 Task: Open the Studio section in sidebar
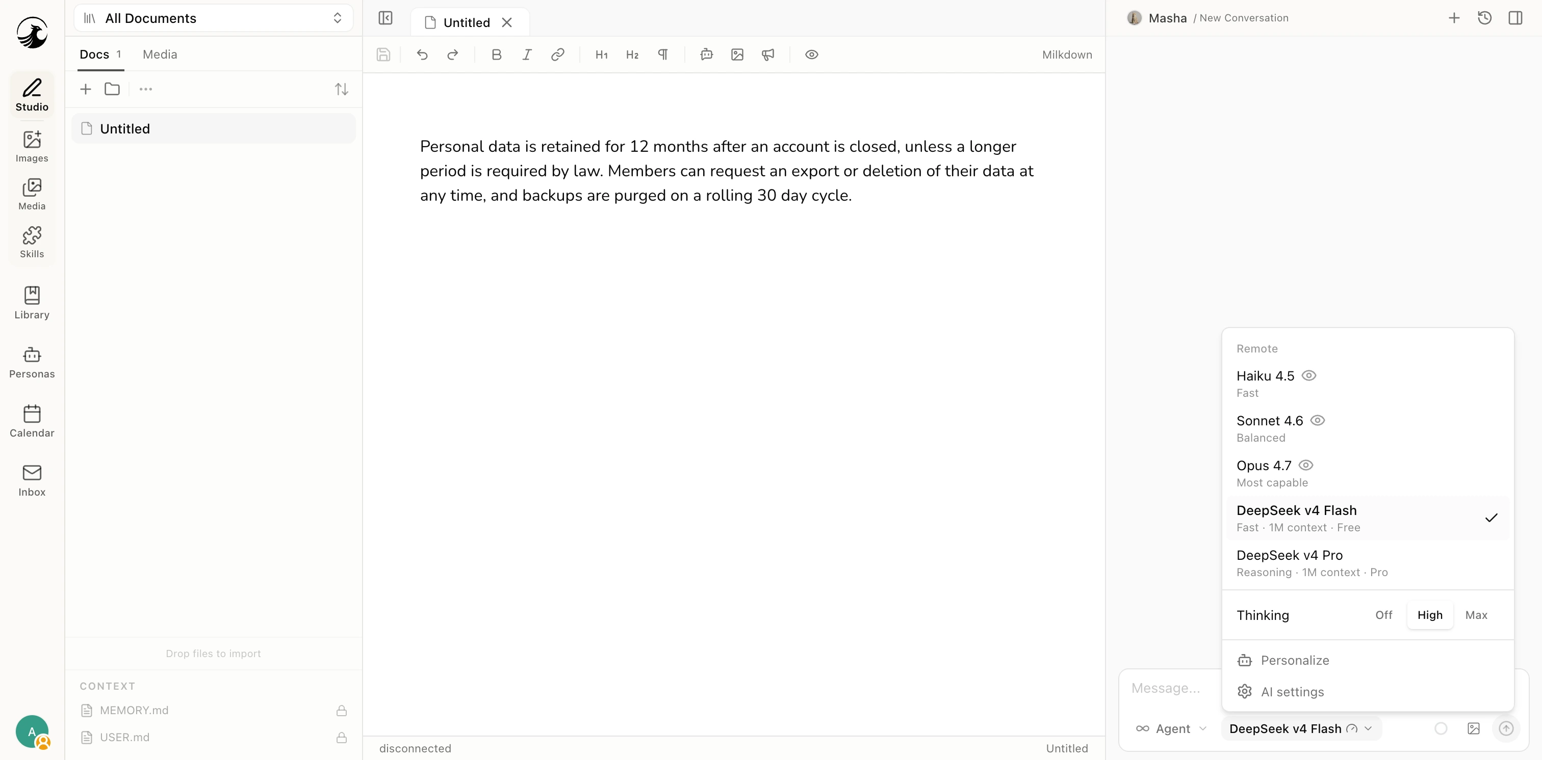tap(32, 94)
